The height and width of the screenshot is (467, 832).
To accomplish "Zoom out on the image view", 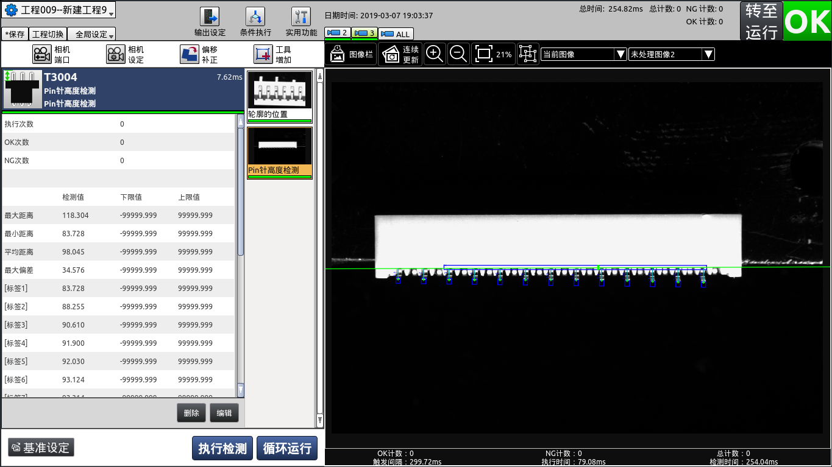I will click(458, 54).
